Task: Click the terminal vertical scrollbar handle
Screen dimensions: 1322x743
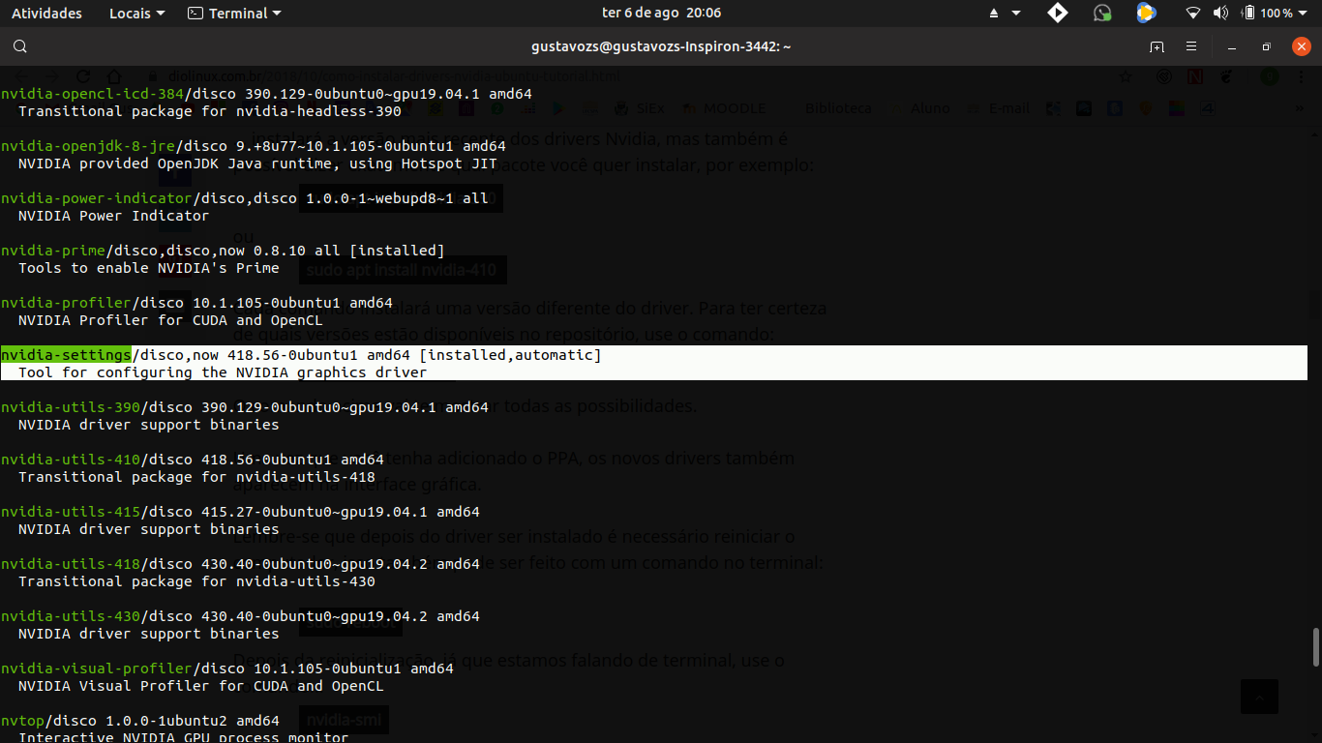Action: point(1315,647)
